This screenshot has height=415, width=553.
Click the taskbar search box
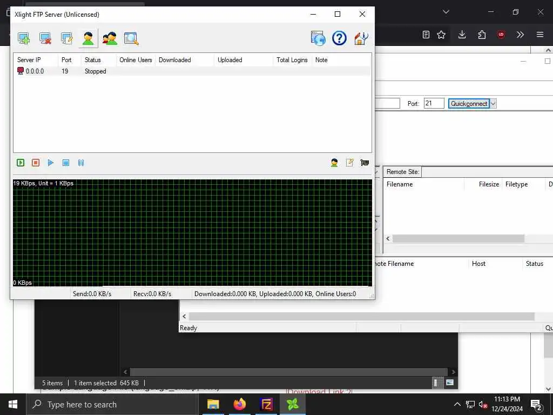(x=112, y=404)
